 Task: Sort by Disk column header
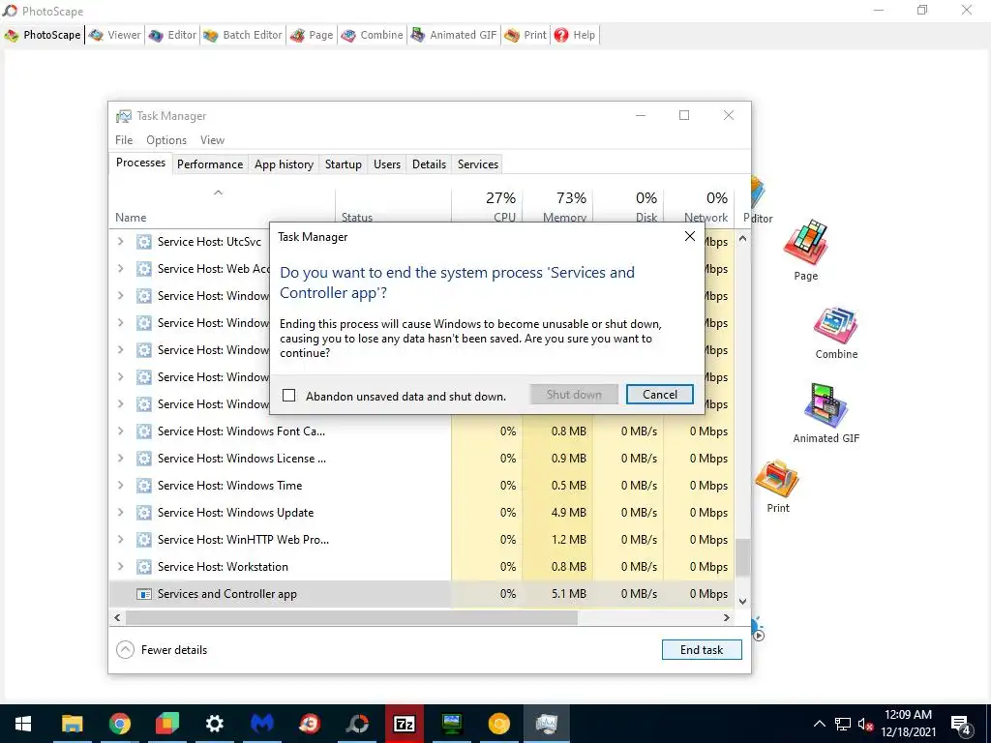(x=629, y=207)
